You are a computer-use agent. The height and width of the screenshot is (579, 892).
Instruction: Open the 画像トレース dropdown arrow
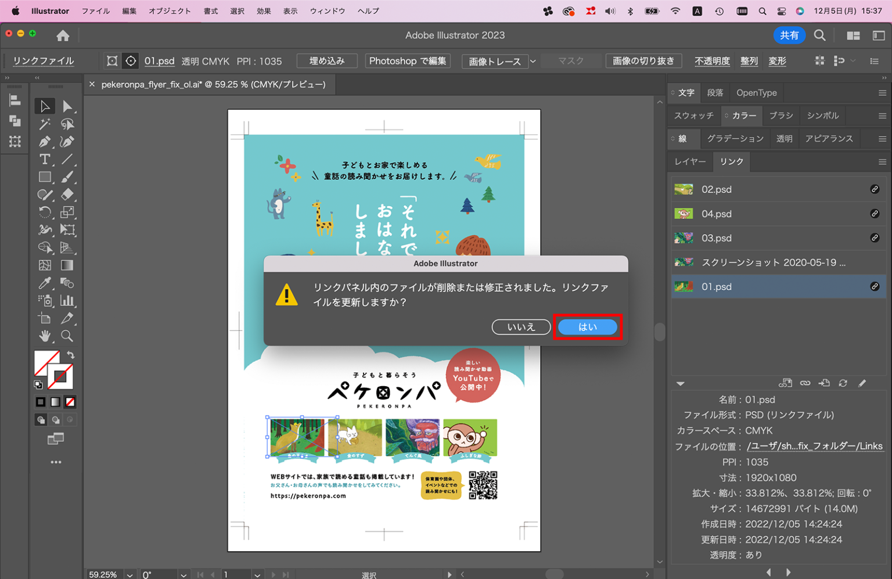coord(533,61)
